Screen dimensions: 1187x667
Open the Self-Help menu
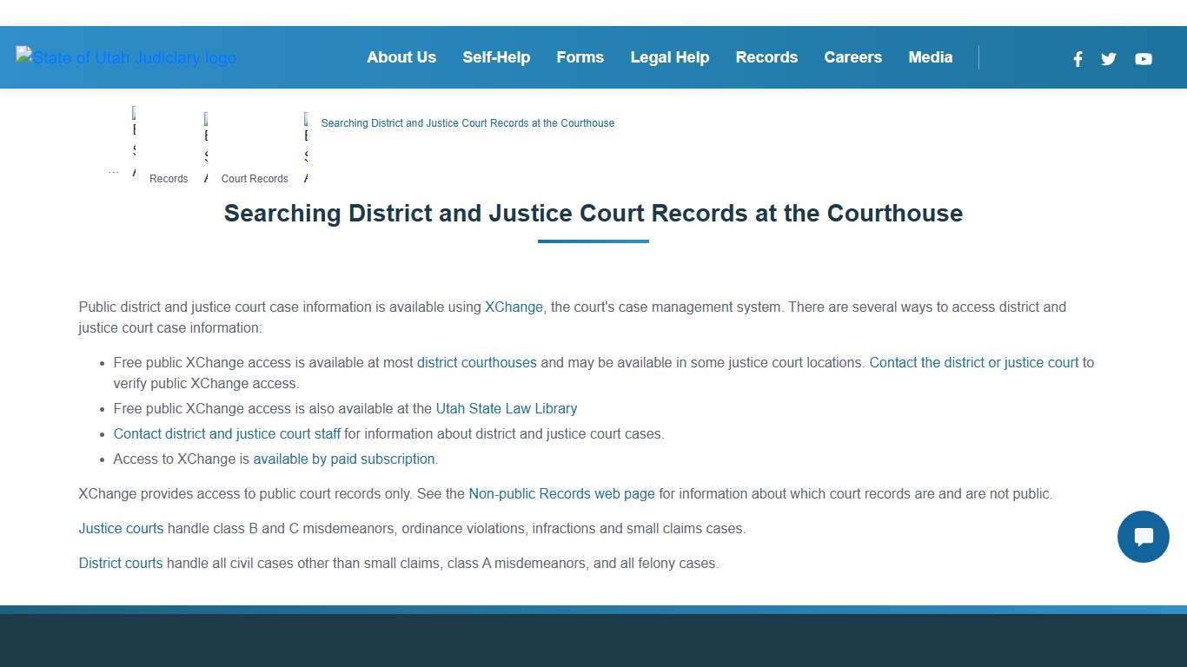496,57
